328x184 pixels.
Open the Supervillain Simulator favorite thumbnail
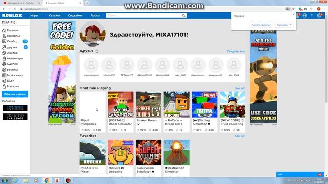pos(149,152)
